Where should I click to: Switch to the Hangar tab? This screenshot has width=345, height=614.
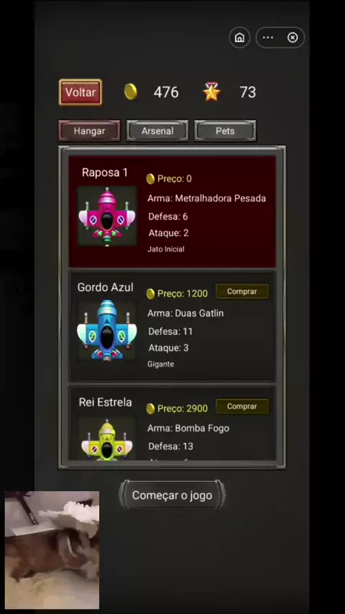89,131
